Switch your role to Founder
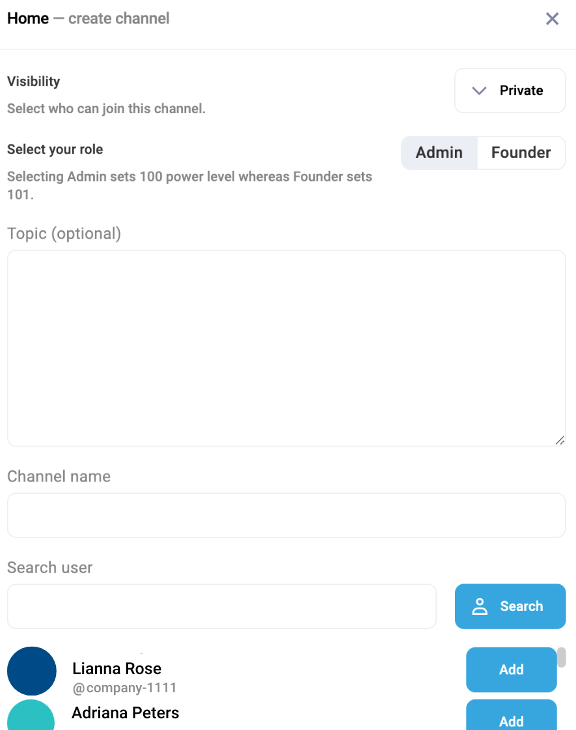 [521, 153]
